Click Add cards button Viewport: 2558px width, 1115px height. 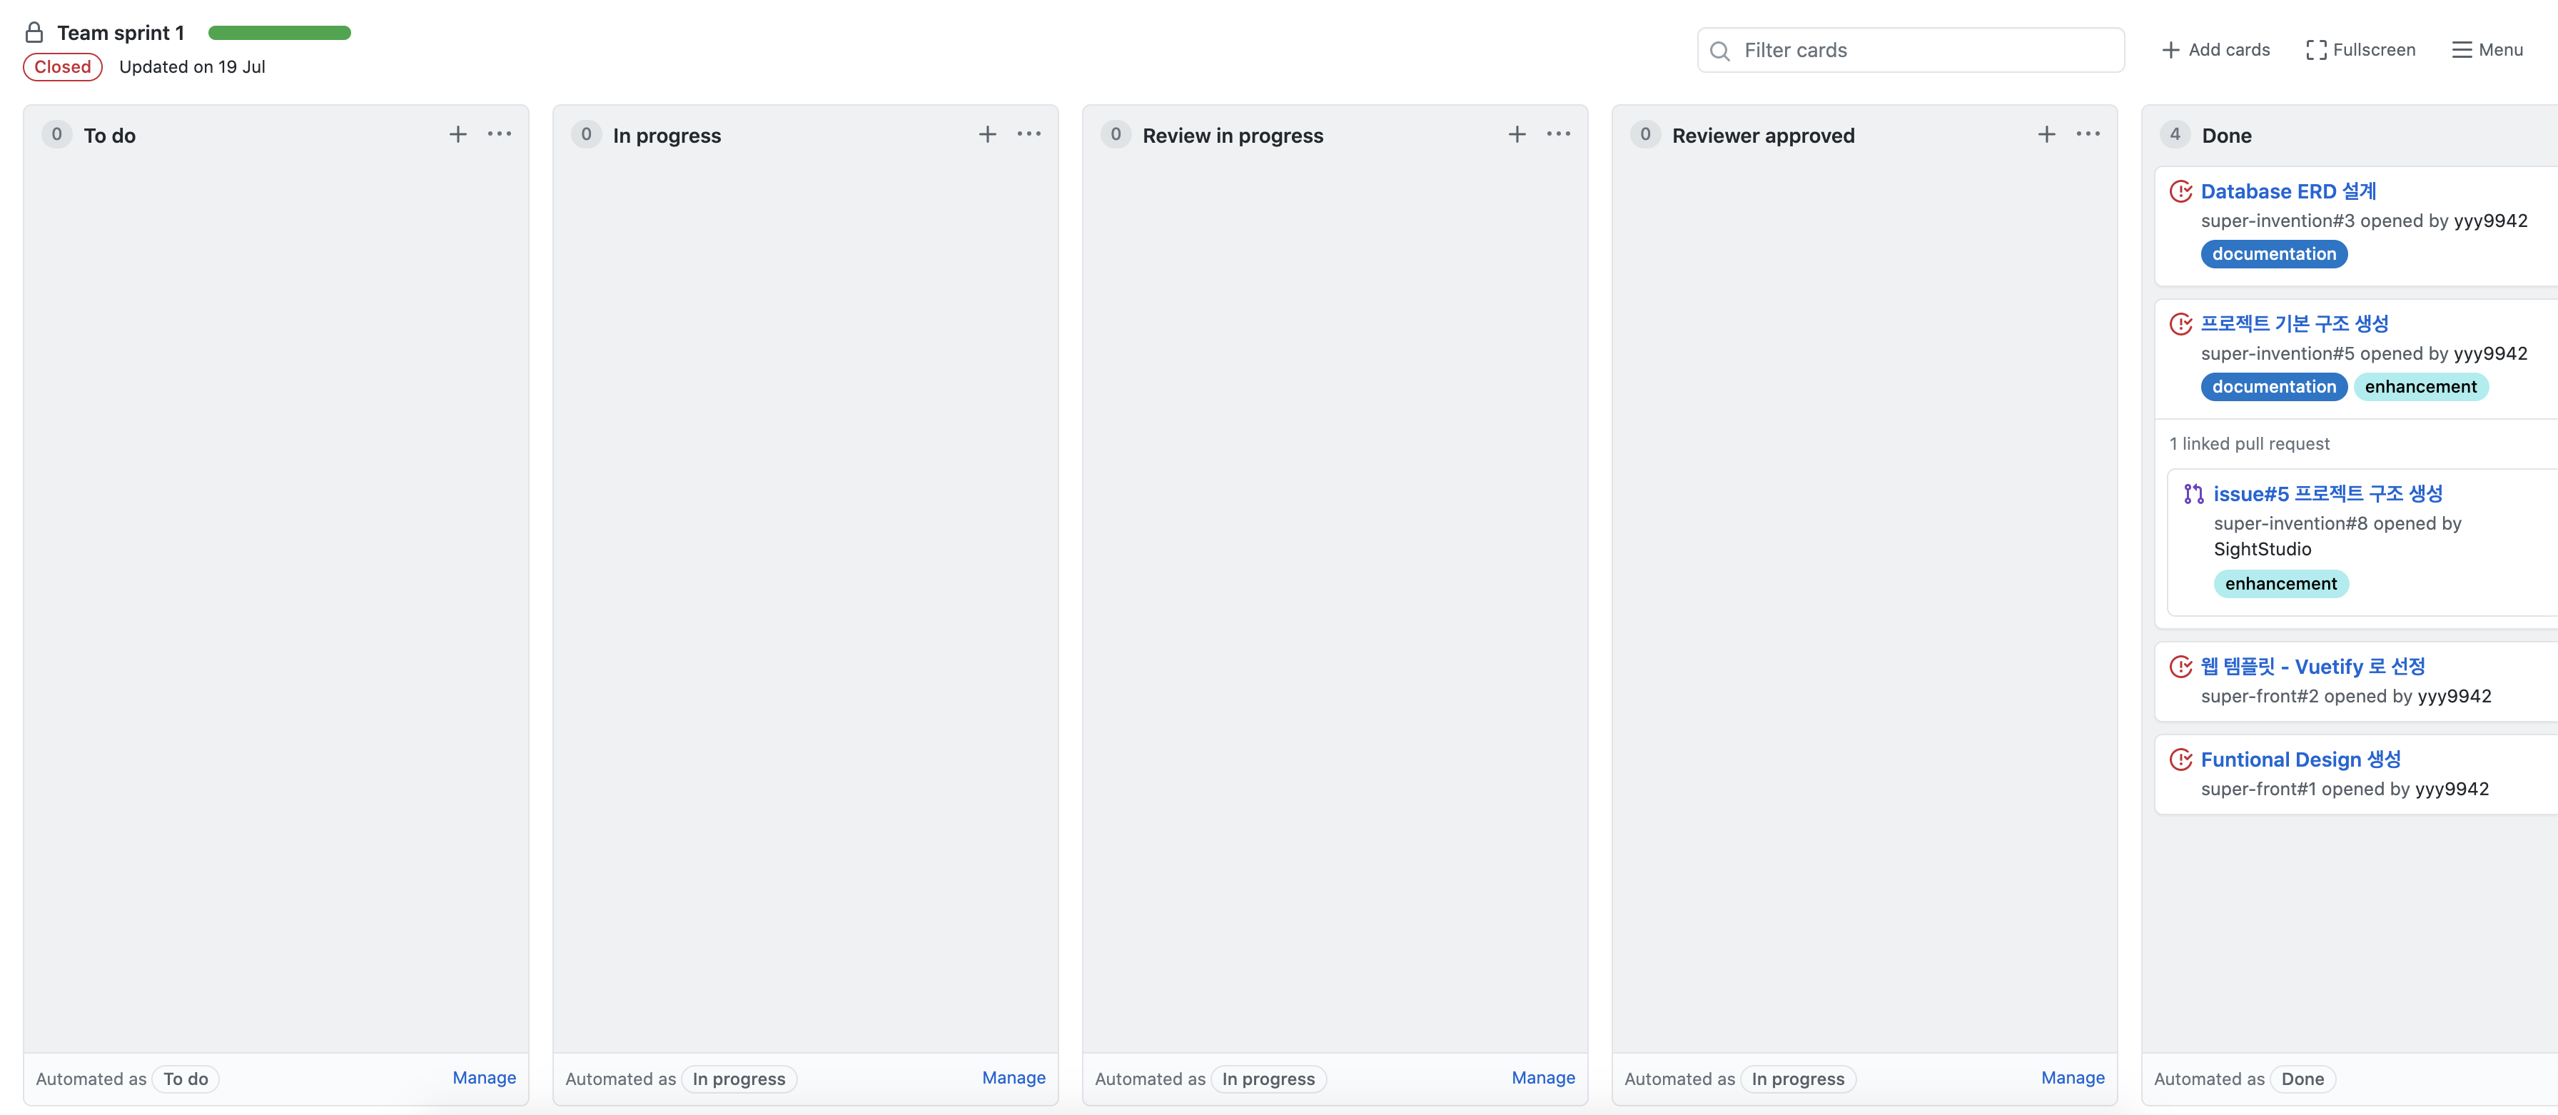2215,50
